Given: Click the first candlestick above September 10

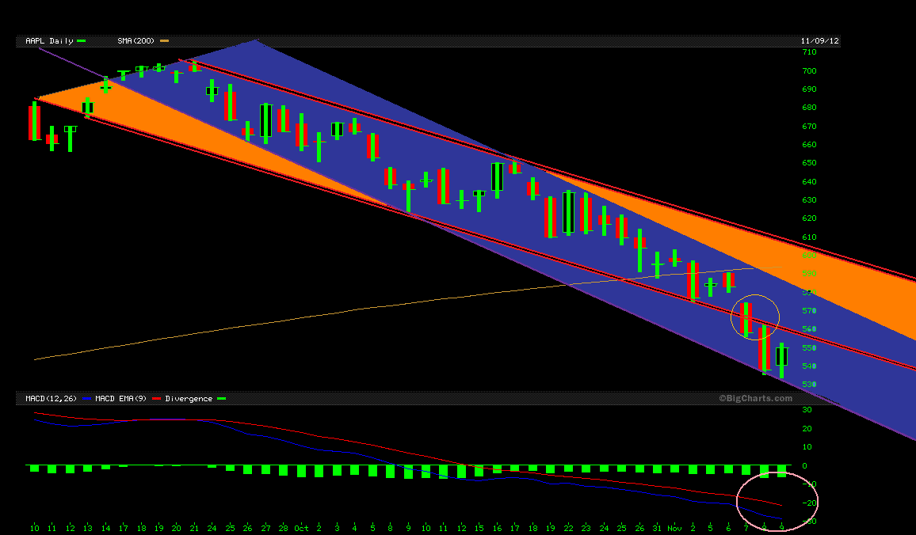Looking at the screenshot, I should (34, 121).
